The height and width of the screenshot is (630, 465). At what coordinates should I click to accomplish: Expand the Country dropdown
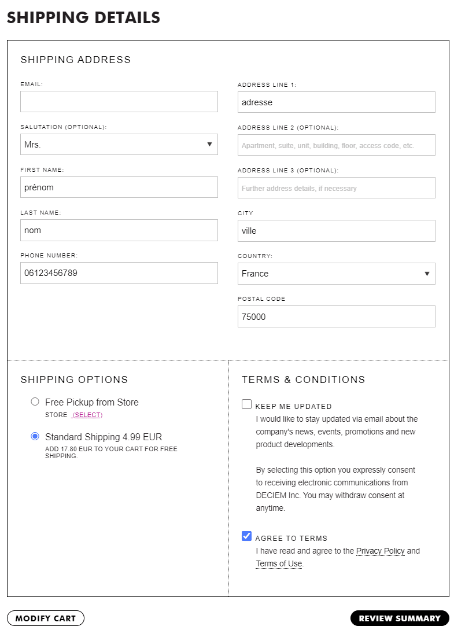(x=336, y=274)
